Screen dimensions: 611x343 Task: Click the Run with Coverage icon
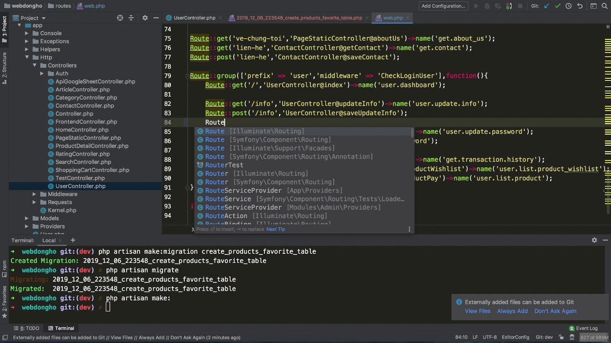pyautogui.click(x=498, y=6)
